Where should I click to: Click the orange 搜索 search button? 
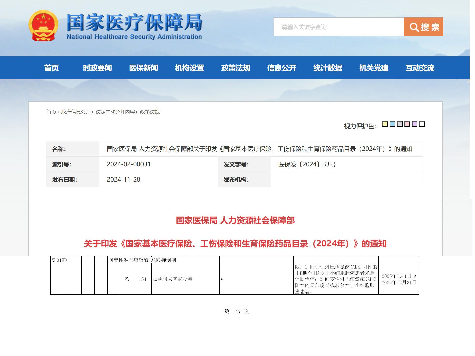tap(423, 27)
